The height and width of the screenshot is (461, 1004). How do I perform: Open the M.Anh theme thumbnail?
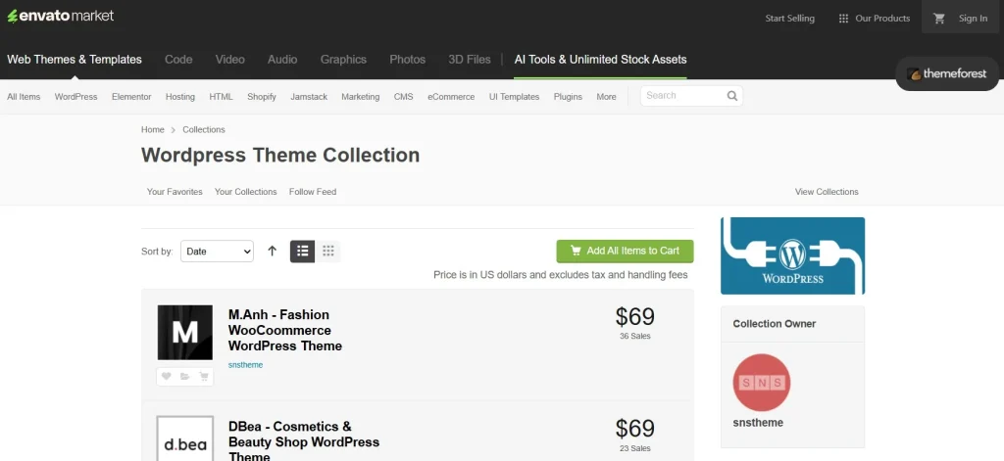tap(184, 333)
